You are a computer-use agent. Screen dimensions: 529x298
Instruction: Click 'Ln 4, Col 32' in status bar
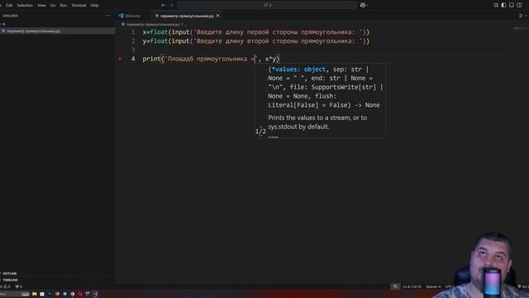point(412,286)
